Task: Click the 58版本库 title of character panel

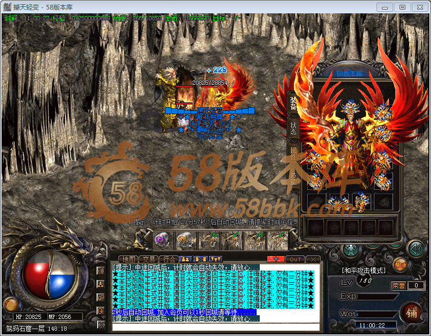Action: tap(349, 74)
